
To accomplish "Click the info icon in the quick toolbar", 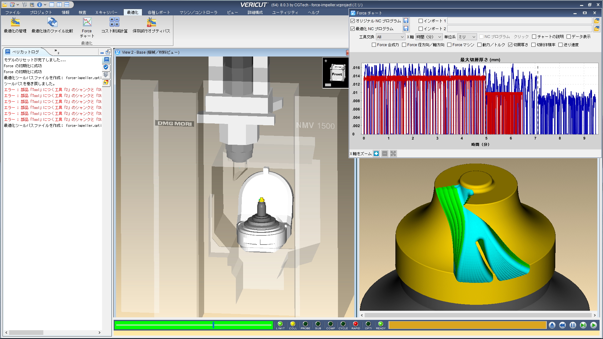I will (40, 5).
